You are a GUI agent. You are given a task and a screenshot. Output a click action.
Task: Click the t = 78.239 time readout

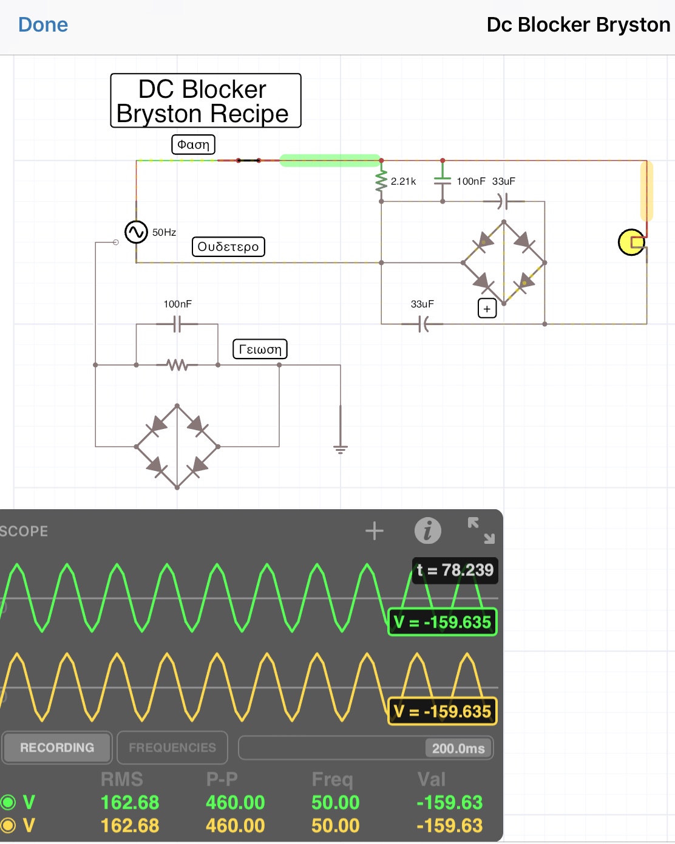[x=455, y=571]
